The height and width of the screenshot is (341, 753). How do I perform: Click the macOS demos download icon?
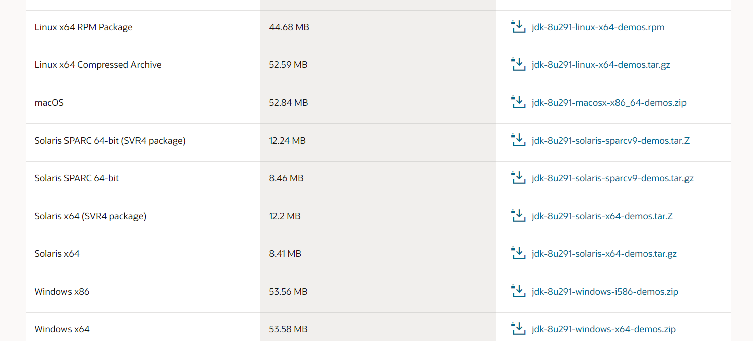point(518,102)
